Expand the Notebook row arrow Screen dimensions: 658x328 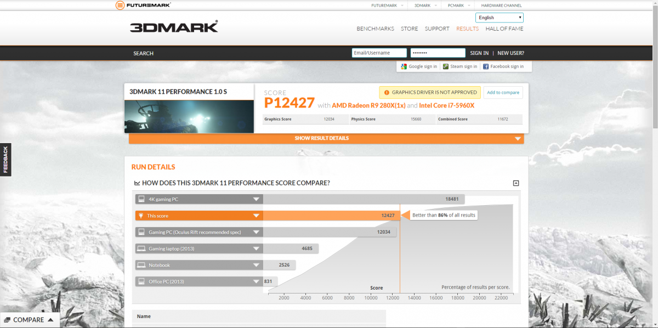click(256, 265)
